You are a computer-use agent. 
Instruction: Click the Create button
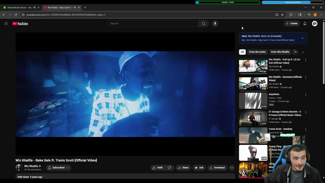(291, 24)
